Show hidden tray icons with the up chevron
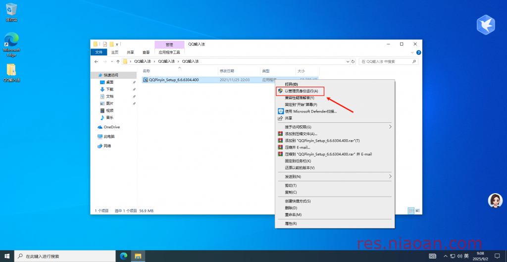Viewport: 507px width, 262px height. [445, 256]
